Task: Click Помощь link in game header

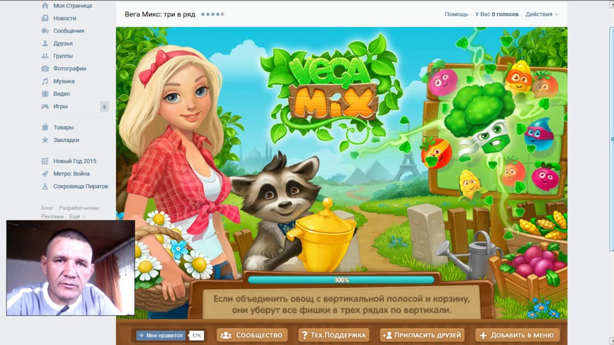Action: pyautogui.click(x=456, y=14)
